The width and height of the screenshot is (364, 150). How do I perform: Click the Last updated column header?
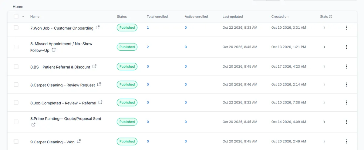pyautogui.click(x=233, y=17)
